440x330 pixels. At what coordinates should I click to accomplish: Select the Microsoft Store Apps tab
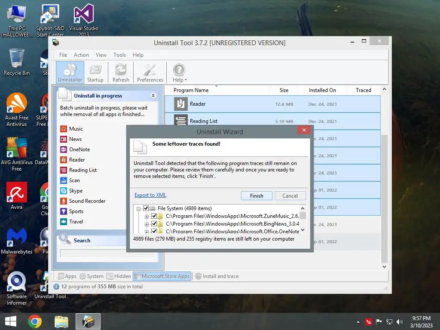(162, 276)
